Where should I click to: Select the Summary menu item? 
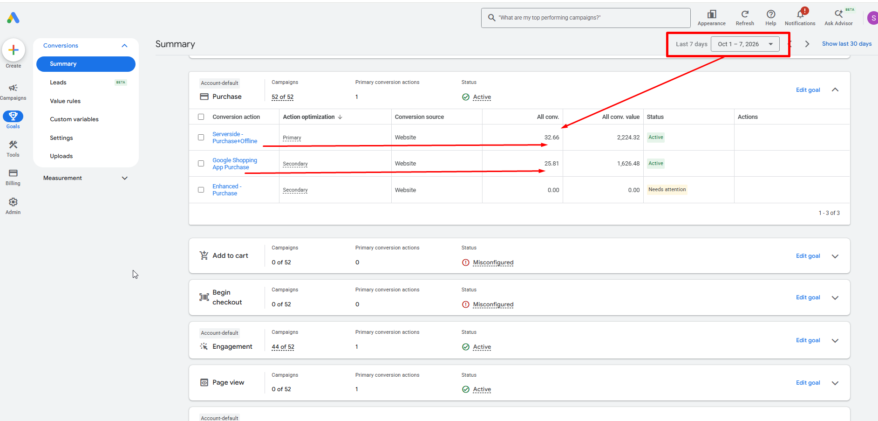click(86, 64)
